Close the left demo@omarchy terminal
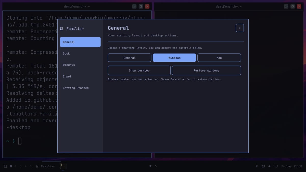The image size is (306, 172). [147, 6]
